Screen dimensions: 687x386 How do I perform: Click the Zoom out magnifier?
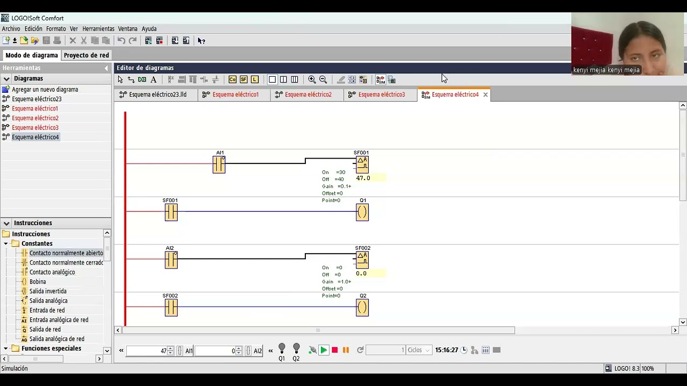[x=323, y=79]
